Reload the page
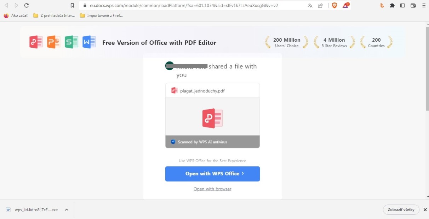429x219 pixels. 26,6
